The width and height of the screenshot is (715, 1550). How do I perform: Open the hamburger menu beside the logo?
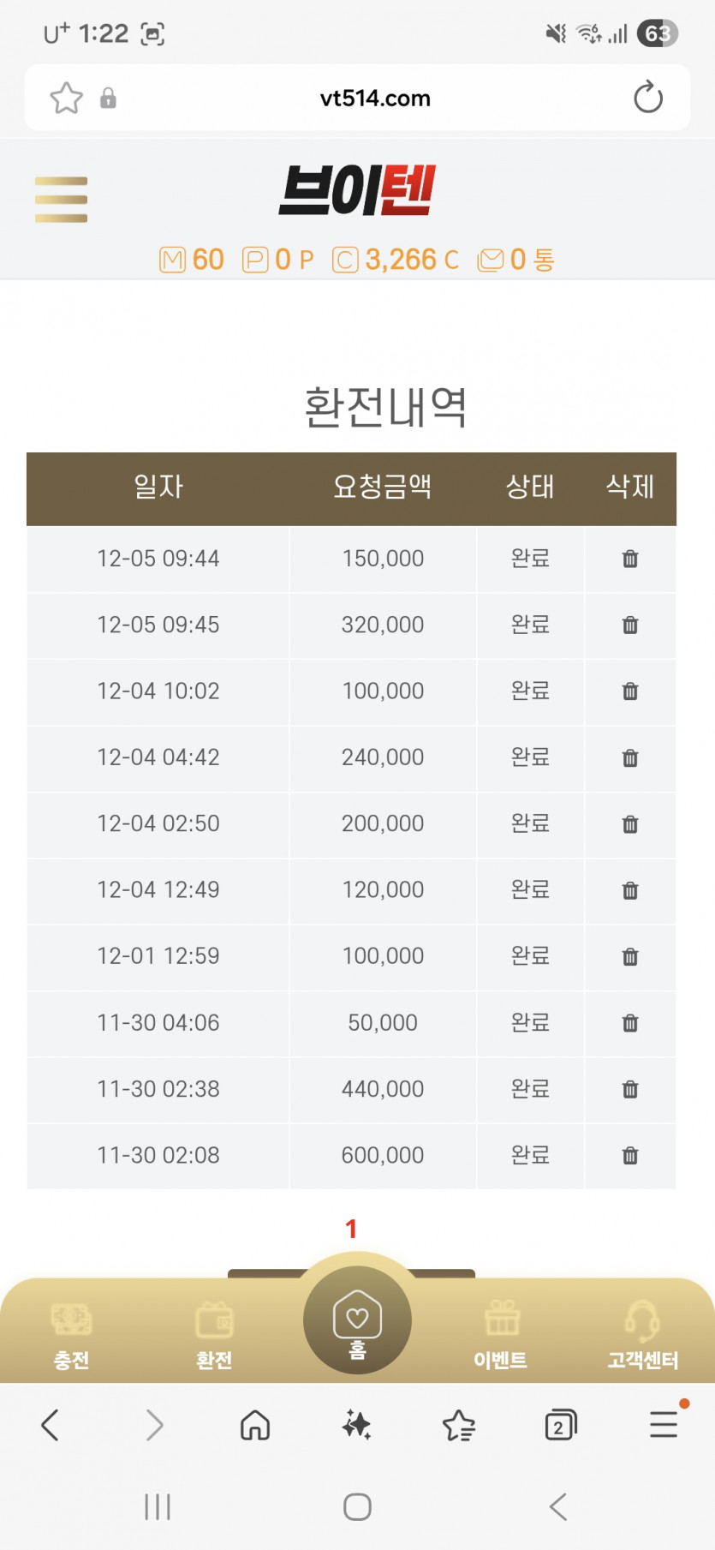[61, 199]
